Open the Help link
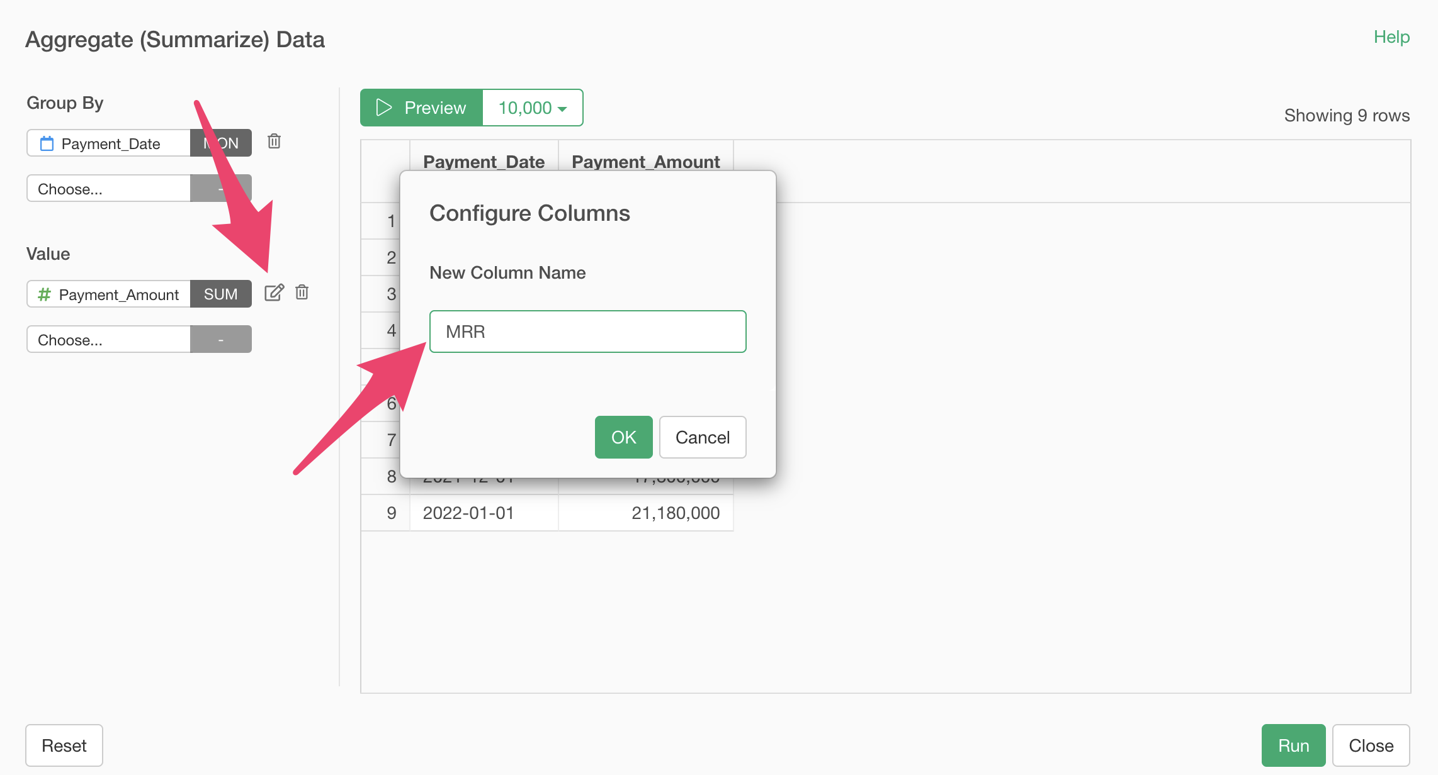 pyautogui.click(x=1391, y=36)
